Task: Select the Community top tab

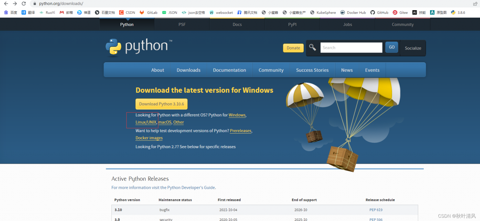Action: [403, 24]
